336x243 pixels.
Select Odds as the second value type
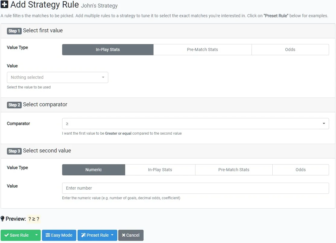click(300, 170)
